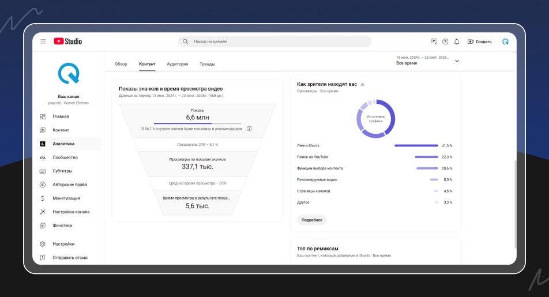Open the hamburger navigation menu

pyautogui.click(x=43, y=42)
